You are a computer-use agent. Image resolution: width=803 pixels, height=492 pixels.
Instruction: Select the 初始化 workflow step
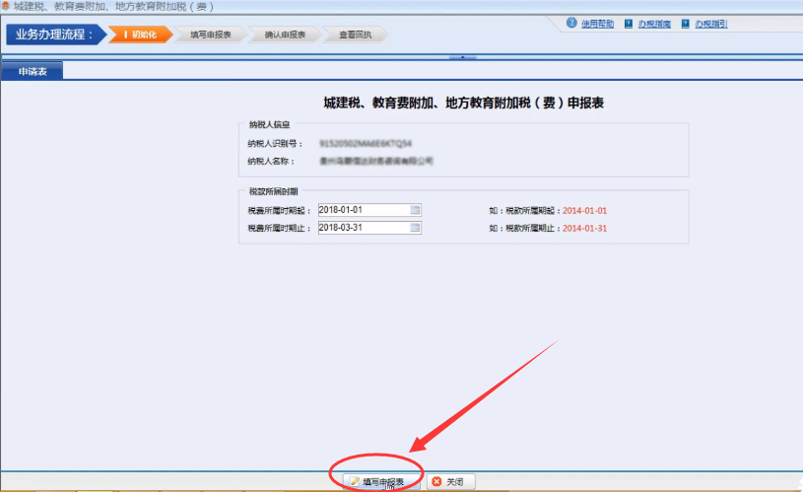[141, 35]
